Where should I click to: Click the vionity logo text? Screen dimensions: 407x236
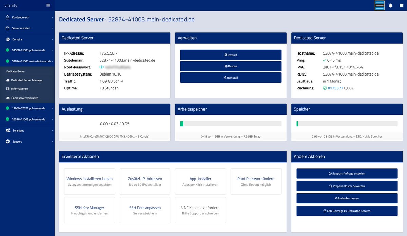pyautogui.click(x=11, y=5)
